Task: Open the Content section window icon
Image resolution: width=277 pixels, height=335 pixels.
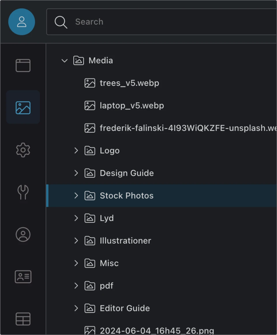Action: [x=23, y=66]
